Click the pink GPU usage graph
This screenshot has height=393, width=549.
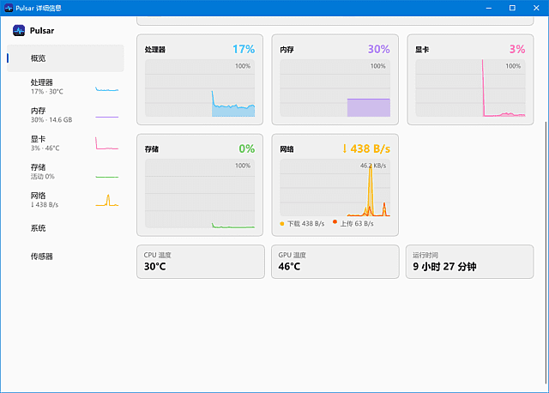pos(470,88)
